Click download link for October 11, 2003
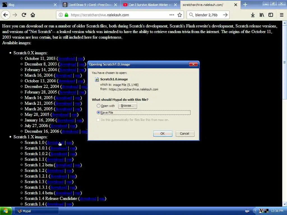Viewport: 287px width, 215px height. (x=66, y=59)
